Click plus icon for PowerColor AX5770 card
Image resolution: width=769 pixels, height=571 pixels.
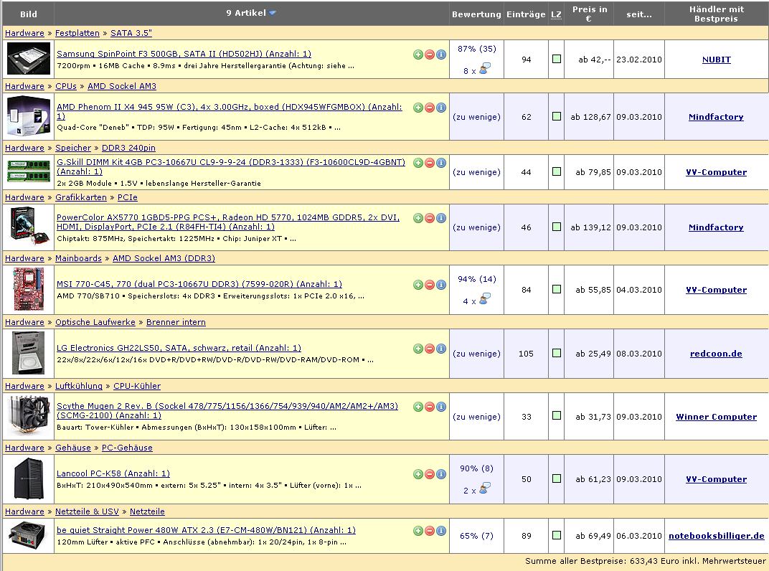coord(417,218)
